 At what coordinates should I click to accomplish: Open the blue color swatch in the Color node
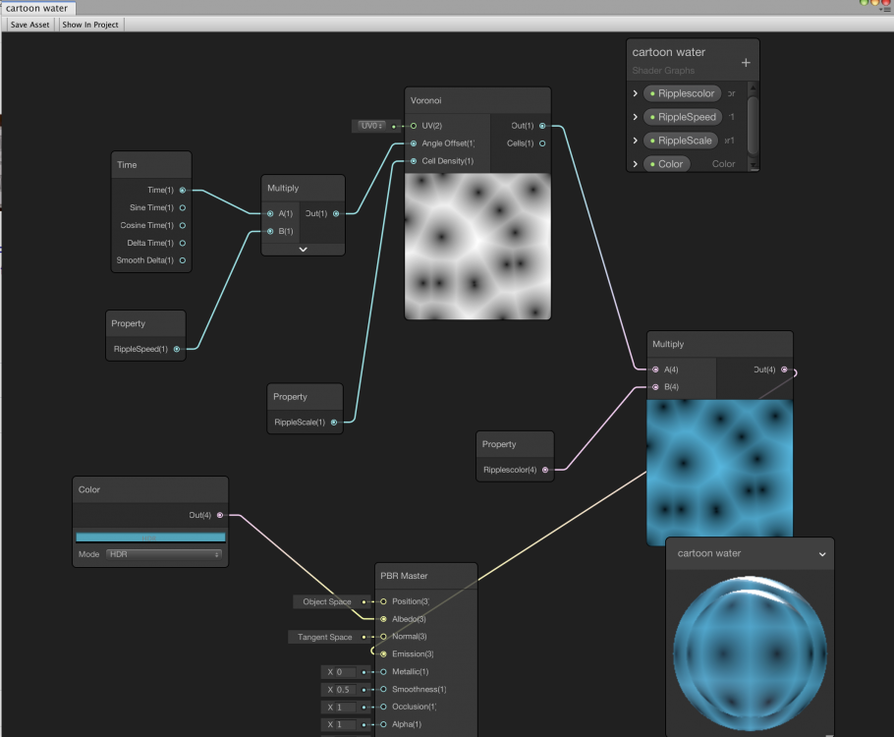click(x=150, y=538)
